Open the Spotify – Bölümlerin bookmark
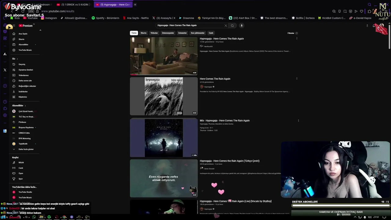The height and width of the screenshot is (220, 391). 105,18
